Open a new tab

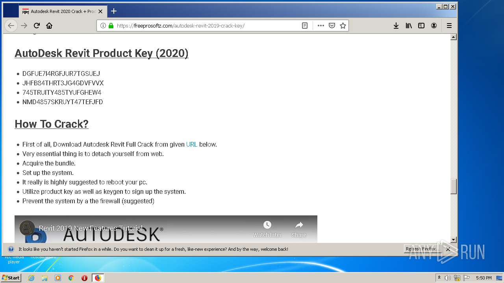click(x=114, y=11)
